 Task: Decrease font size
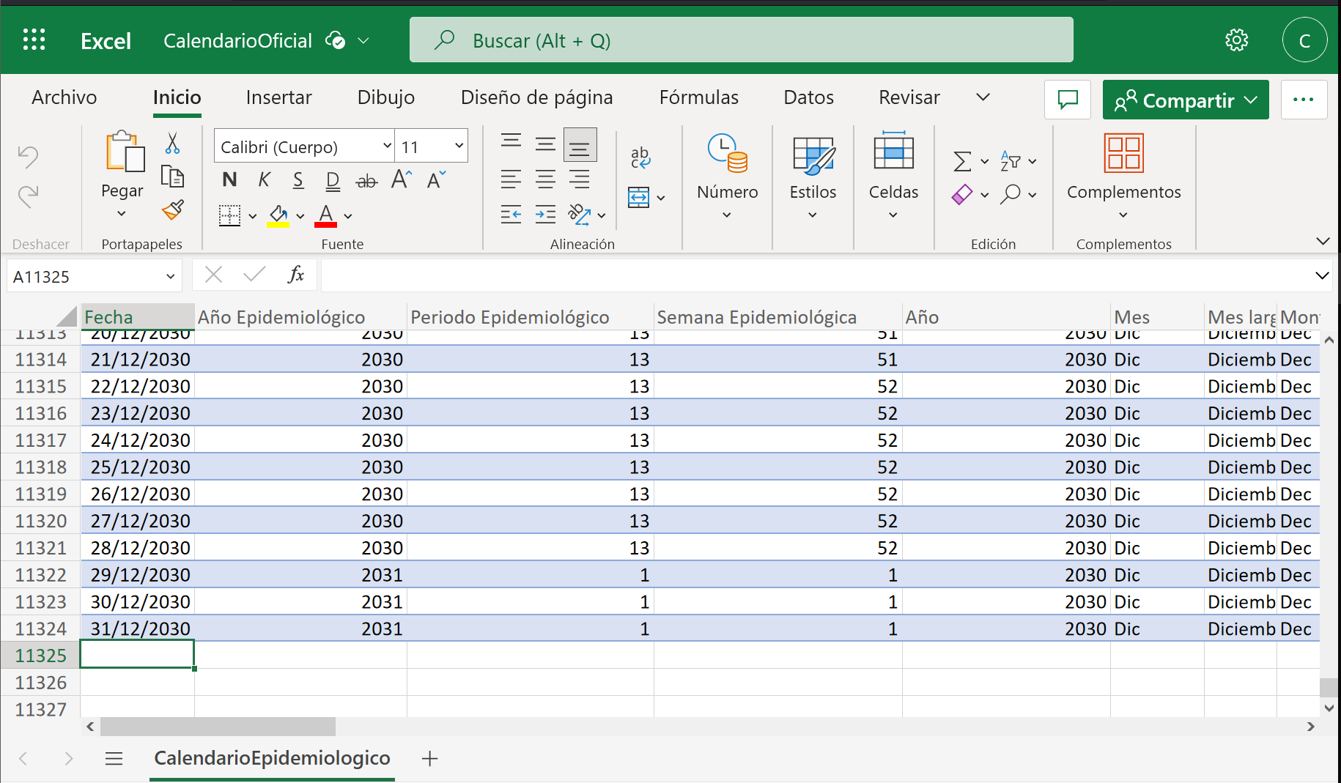[437, 179]
